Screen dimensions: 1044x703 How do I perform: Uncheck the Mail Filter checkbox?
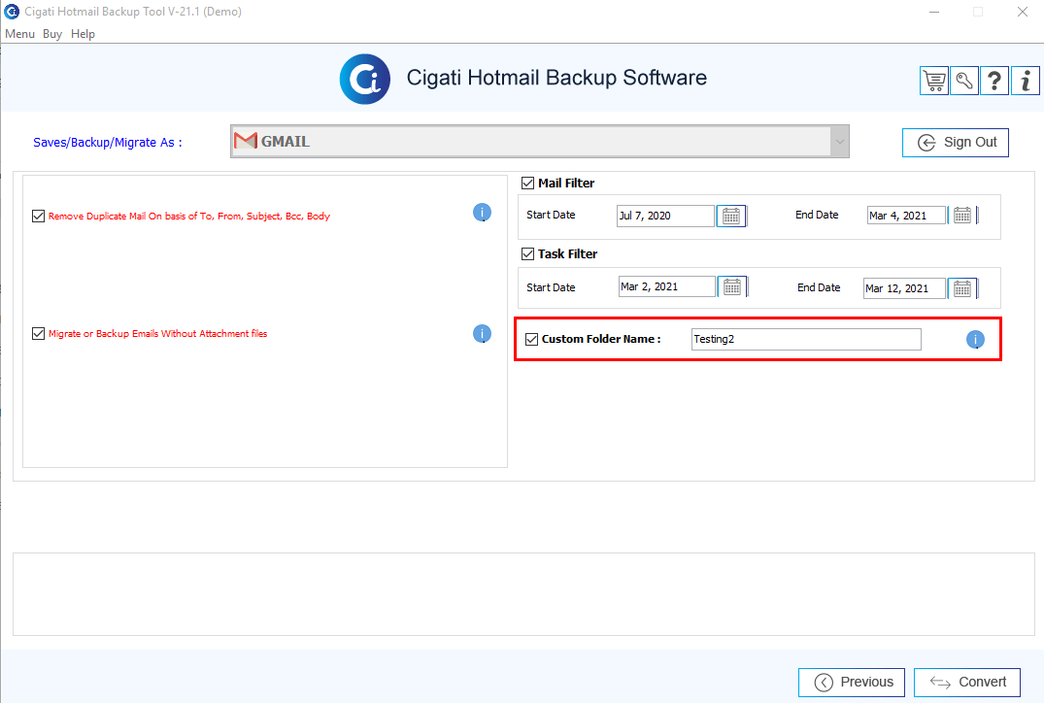tap(528, 184)
